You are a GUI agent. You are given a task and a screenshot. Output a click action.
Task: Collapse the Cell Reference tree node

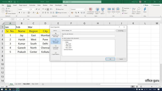point(63,40)
